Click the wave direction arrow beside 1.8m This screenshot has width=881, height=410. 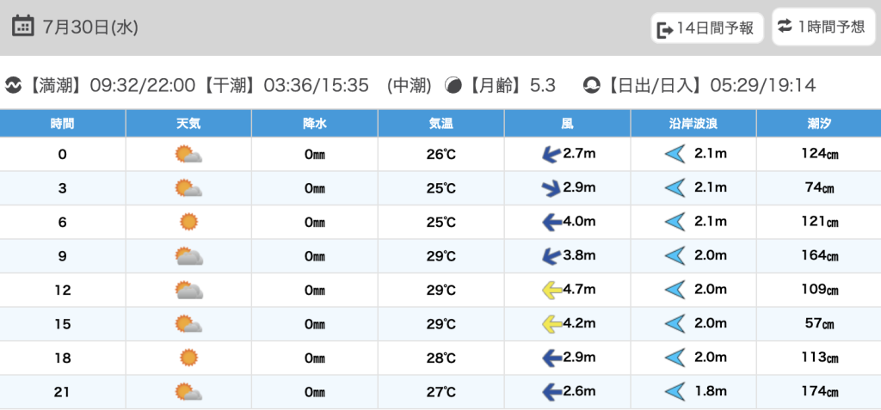675,392
